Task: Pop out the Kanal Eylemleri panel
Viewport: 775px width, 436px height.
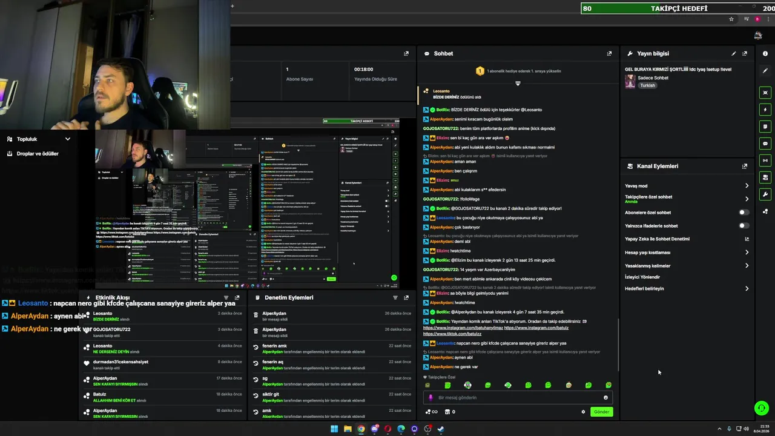Action: tap(745, 166)
